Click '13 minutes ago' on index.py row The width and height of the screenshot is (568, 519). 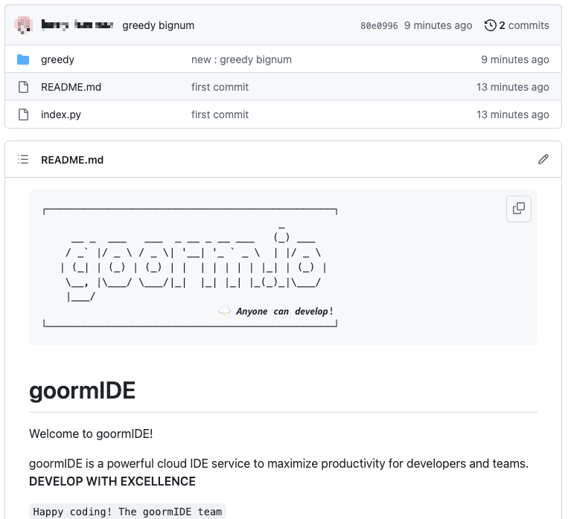[x=513, y=115]
